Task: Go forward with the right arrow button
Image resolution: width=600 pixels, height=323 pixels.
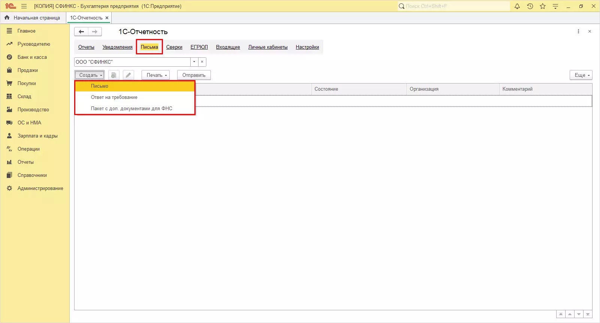Action: [x=95, y=32]
